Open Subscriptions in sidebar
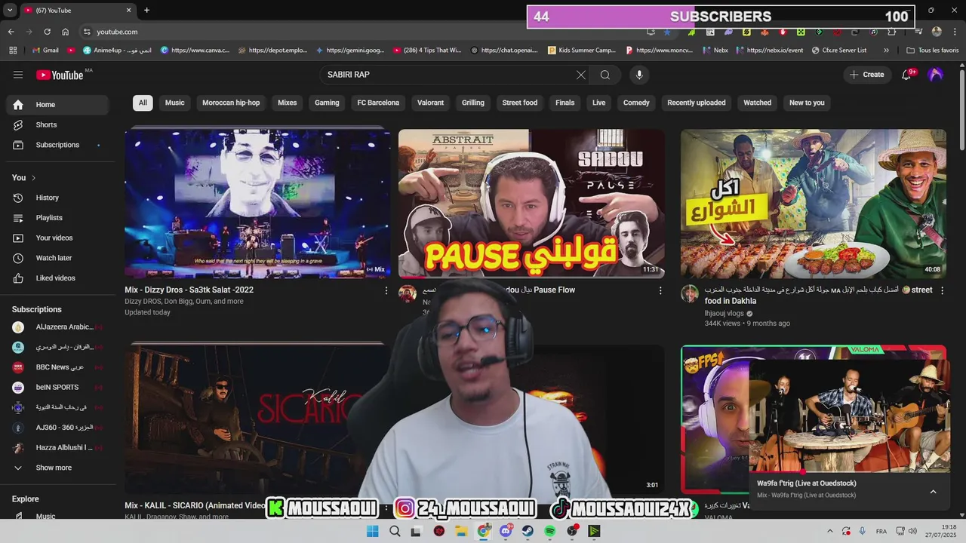 point(57,145)
